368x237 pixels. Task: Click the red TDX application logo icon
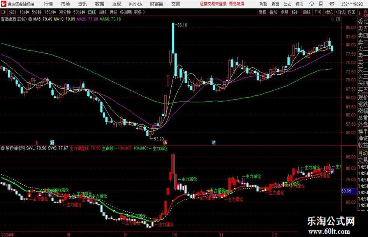[x=3, y=4]
